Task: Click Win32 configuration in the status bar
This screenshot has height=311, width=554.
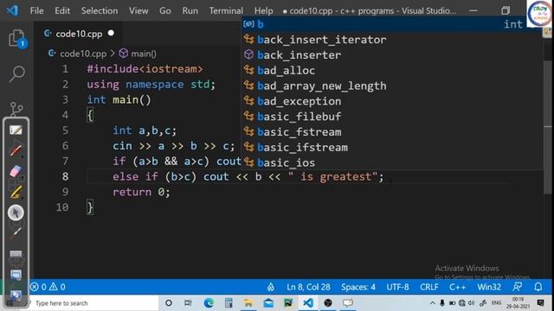Action: [x=489, y=287]
